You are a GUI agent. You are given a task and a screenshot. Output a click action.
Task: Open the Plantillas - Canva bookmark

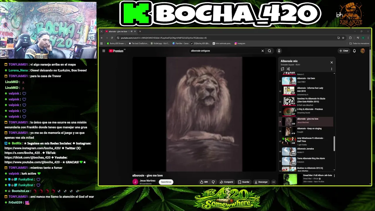(180, 43)
